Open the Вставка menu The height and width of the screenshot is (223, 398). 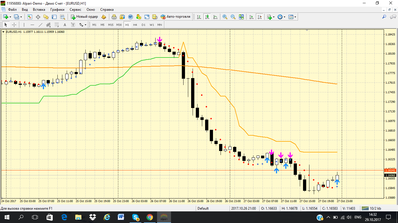(39, 10)
